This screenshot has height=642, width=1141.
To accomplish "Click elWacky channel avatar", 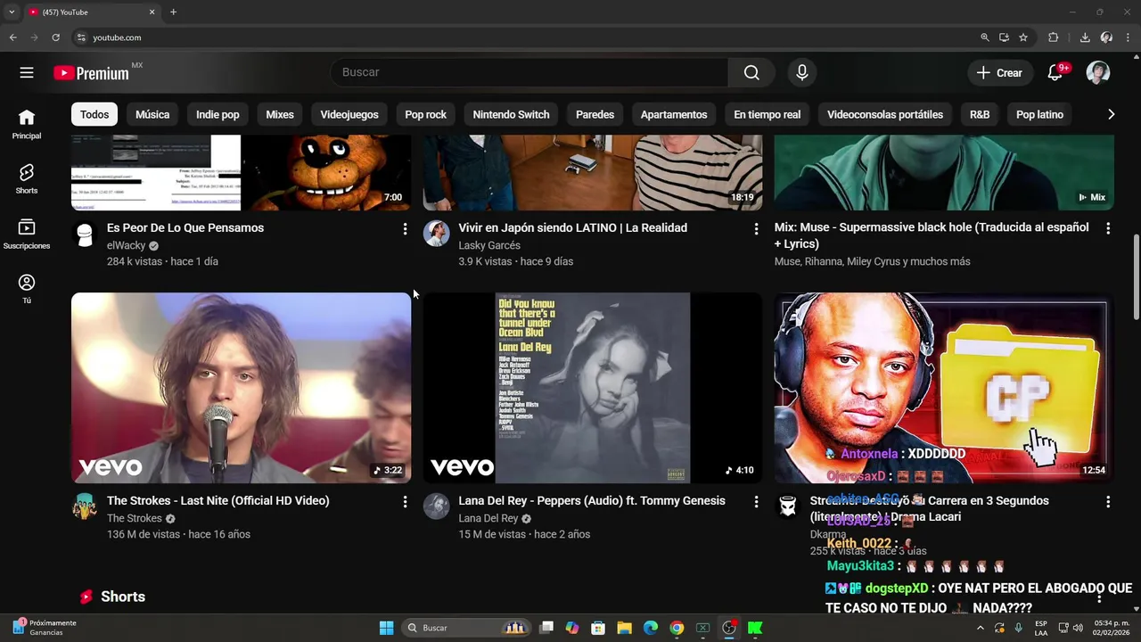I will coord(85,234).
